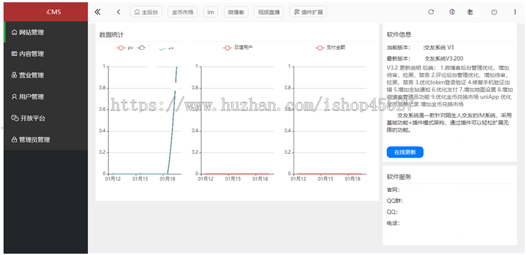
Task: Open the im tab
Action: point(211,12)
